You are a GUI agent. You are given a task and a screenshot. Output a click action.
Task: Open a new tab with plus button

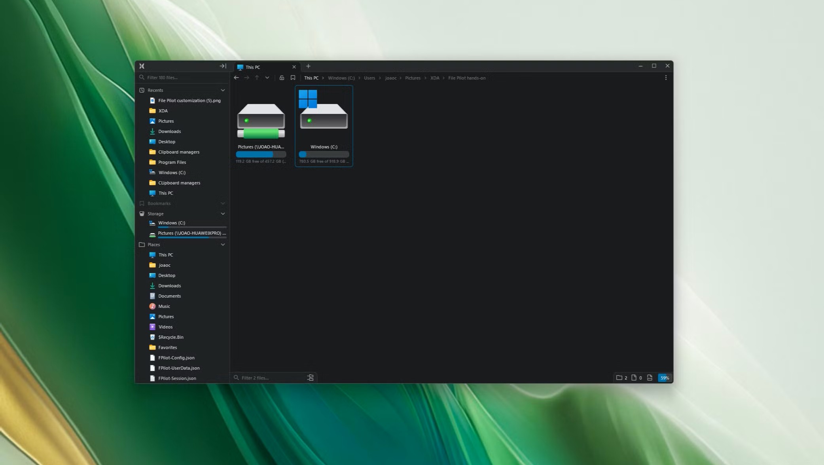click(x=308, y=66)
